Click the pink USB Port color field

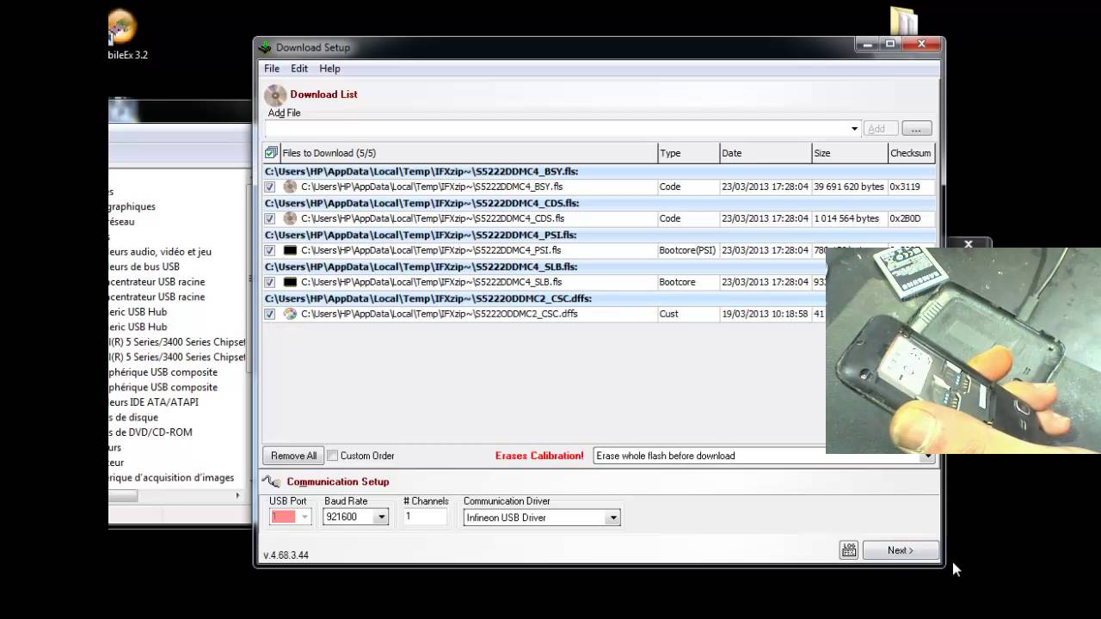pos(283,517)
